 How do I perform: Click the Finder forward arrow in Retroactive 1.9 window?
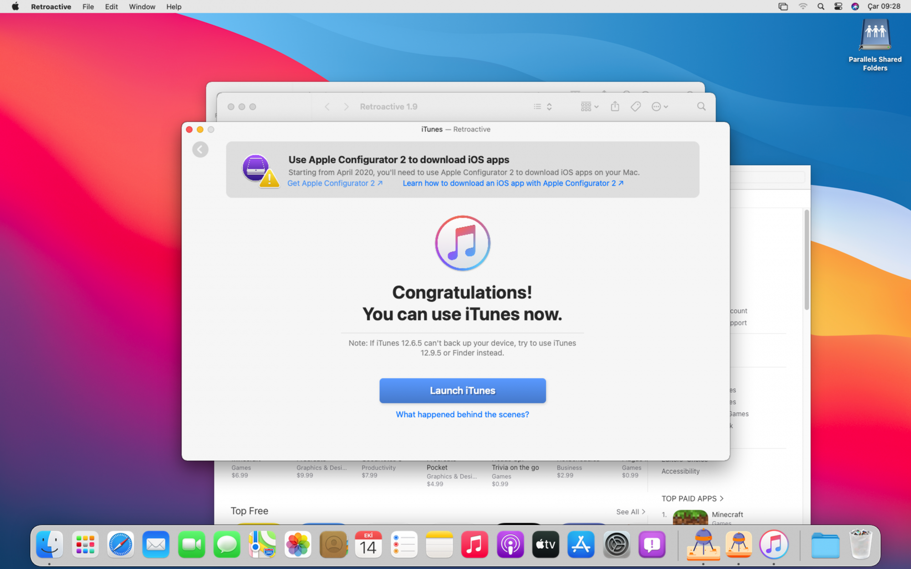[346, 107]
